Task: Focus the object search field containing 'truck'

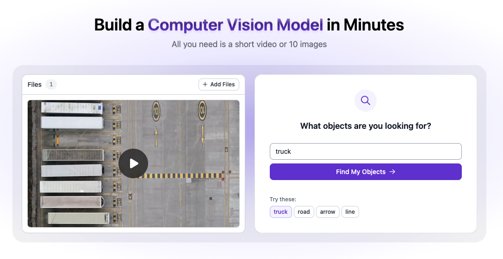Action: [x=366, y=151]
